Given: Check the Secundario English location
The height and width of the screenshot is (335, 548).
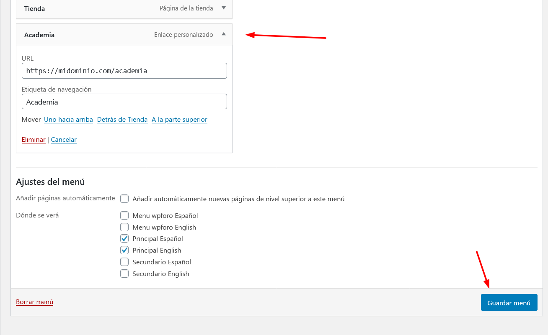Looking at the screenshot, I should (124, 274).
